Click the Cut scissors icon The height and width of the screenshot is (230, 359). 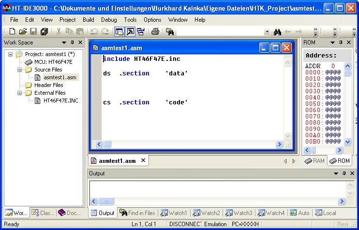click(x=59, y=32)
